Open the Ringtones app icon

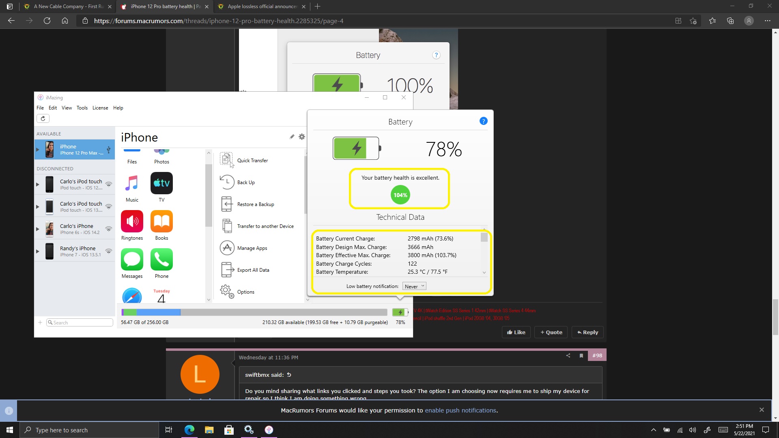pos(132,221)
